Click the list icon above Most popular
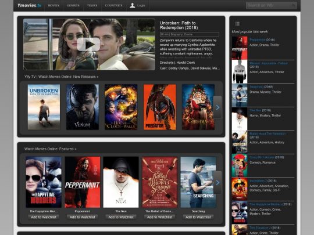This screenshot has height=235, width=314. coord(237,24)
